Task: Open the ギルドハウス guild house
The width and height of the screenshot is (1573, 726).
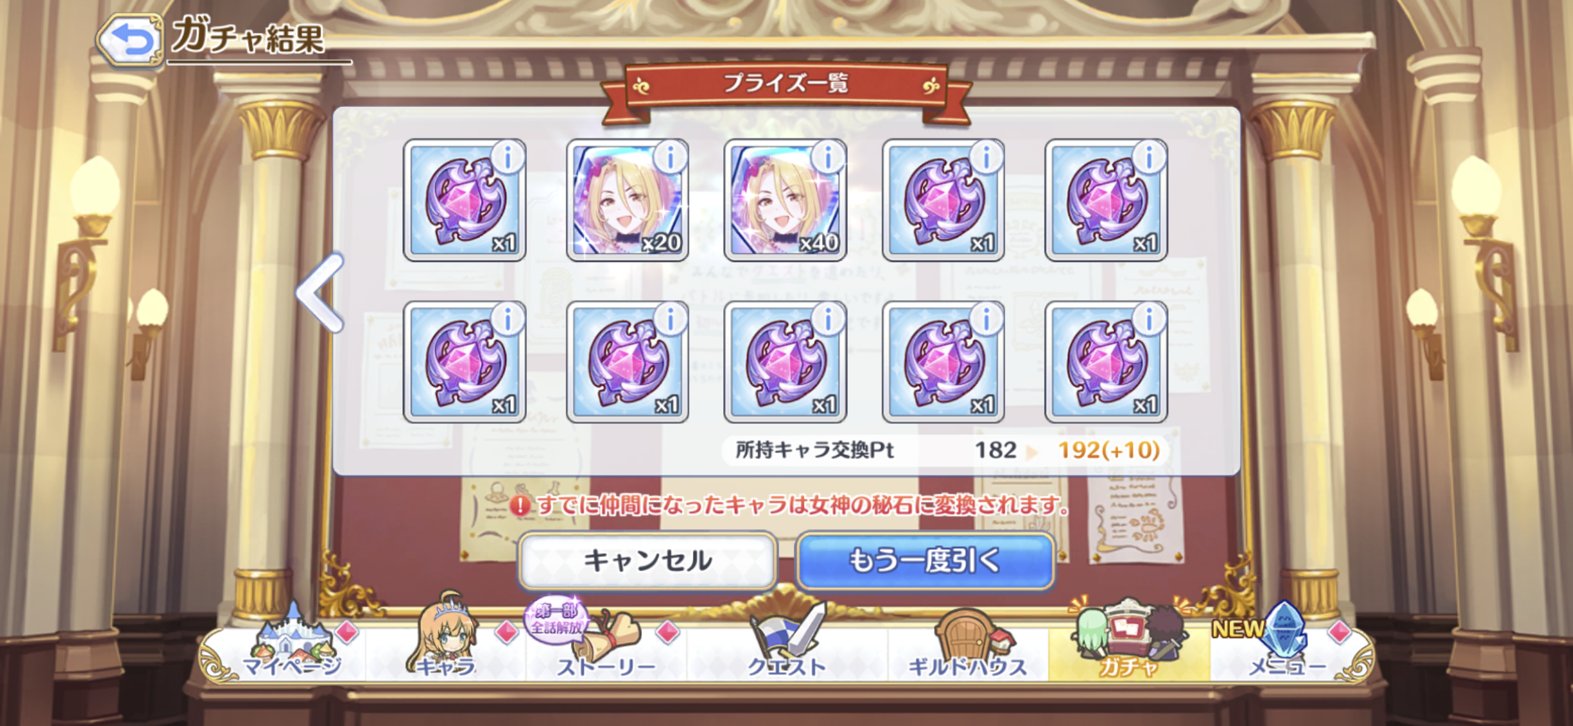Action: coord(967,645)
